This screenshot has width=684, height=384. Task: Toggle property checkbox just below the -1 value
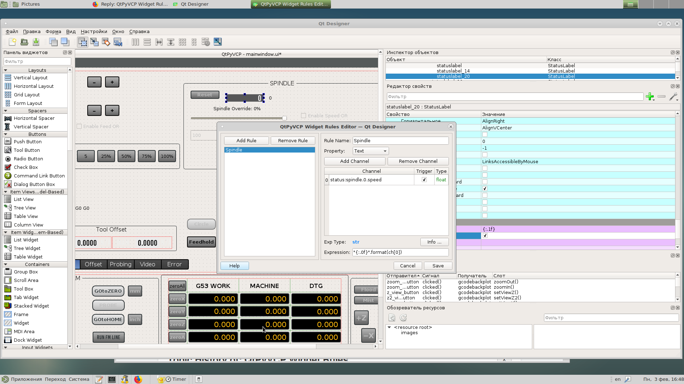point(485,155)
